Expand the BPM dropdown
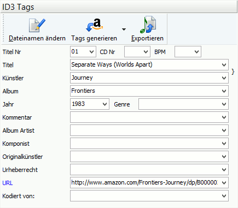The image size is (238, 208). coord(196,52)
